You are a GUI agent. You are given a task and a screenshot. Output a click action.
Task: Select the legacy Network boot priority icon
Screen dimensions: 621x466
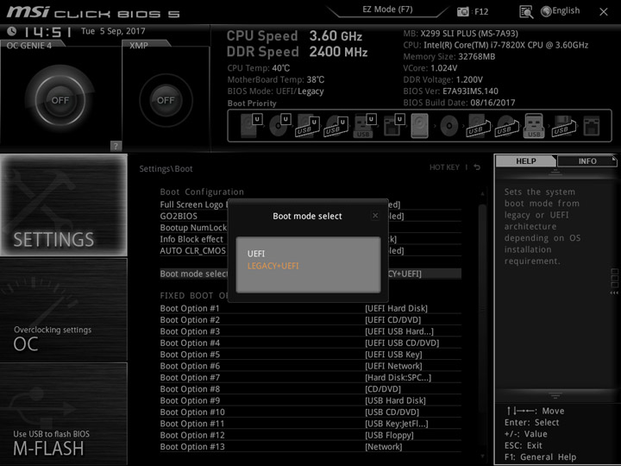click(x=592, y=126)
